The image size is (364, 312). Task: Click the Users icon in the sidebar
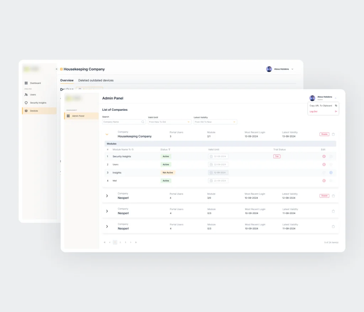click(x=26, y=95)
